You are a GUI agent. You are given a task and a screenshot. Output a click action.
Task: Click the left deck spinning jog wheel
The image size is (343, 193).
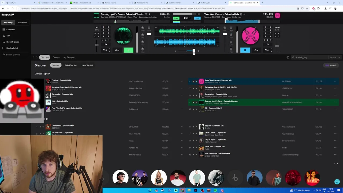[123, 36]
